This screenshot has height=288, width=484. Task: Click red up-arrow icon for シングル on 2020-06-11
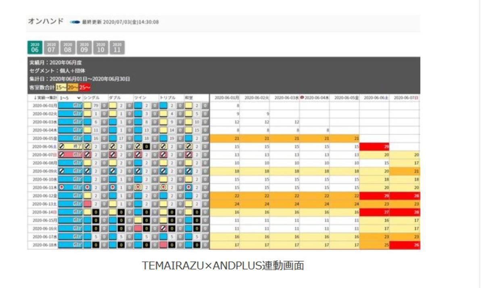88,188
